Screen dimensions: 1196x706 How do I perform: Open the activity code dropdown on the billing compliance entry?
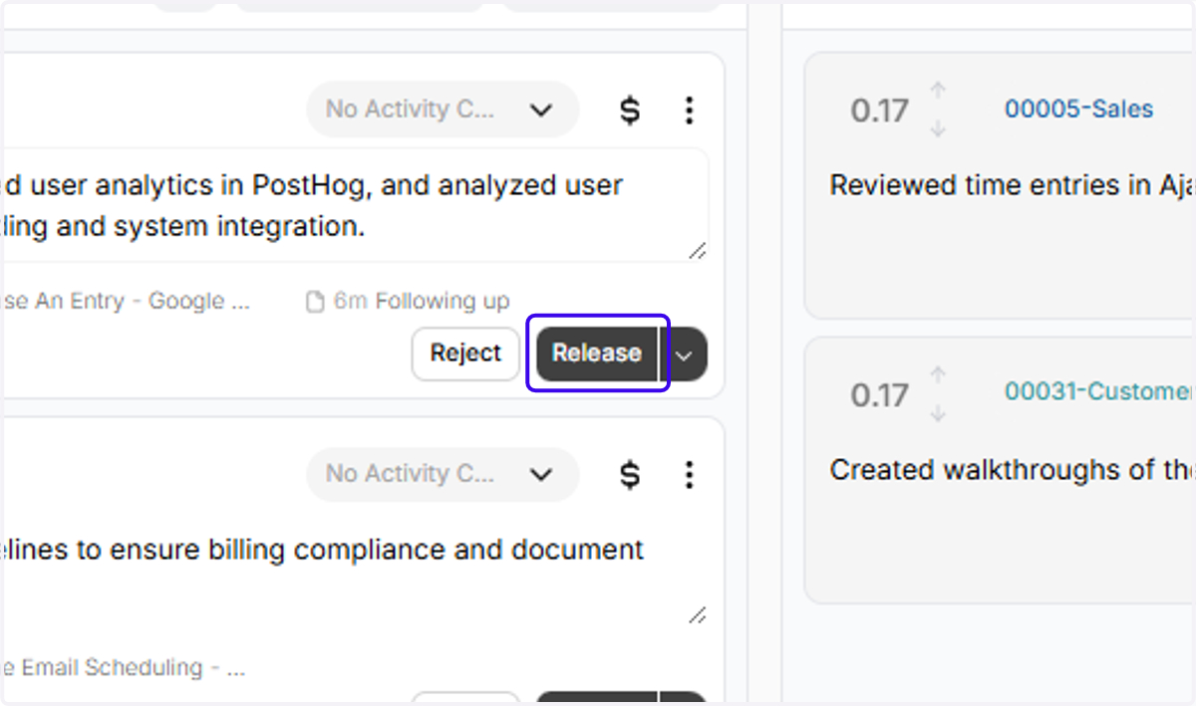(x=443, y=474)
